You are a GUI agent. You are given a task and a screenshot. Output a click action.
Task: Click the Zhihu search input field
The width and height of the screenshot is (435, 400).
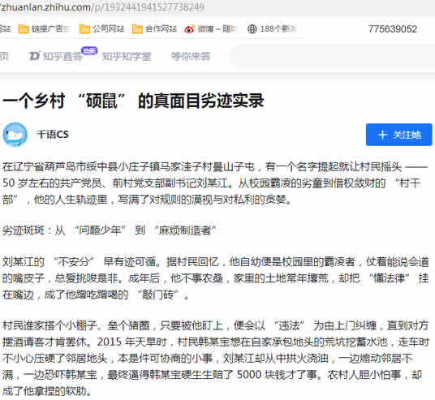[x=333, y=56]
